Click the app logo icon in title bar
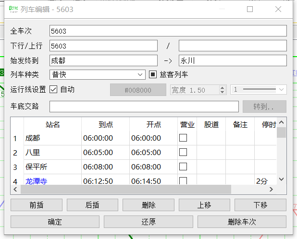The height and width of the screenshot is (239, 297). coord(13,9)
